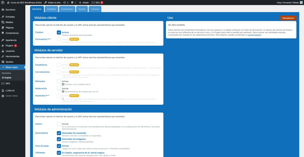Toggle the Asistentes Activar checkbox

pos(59,96)
